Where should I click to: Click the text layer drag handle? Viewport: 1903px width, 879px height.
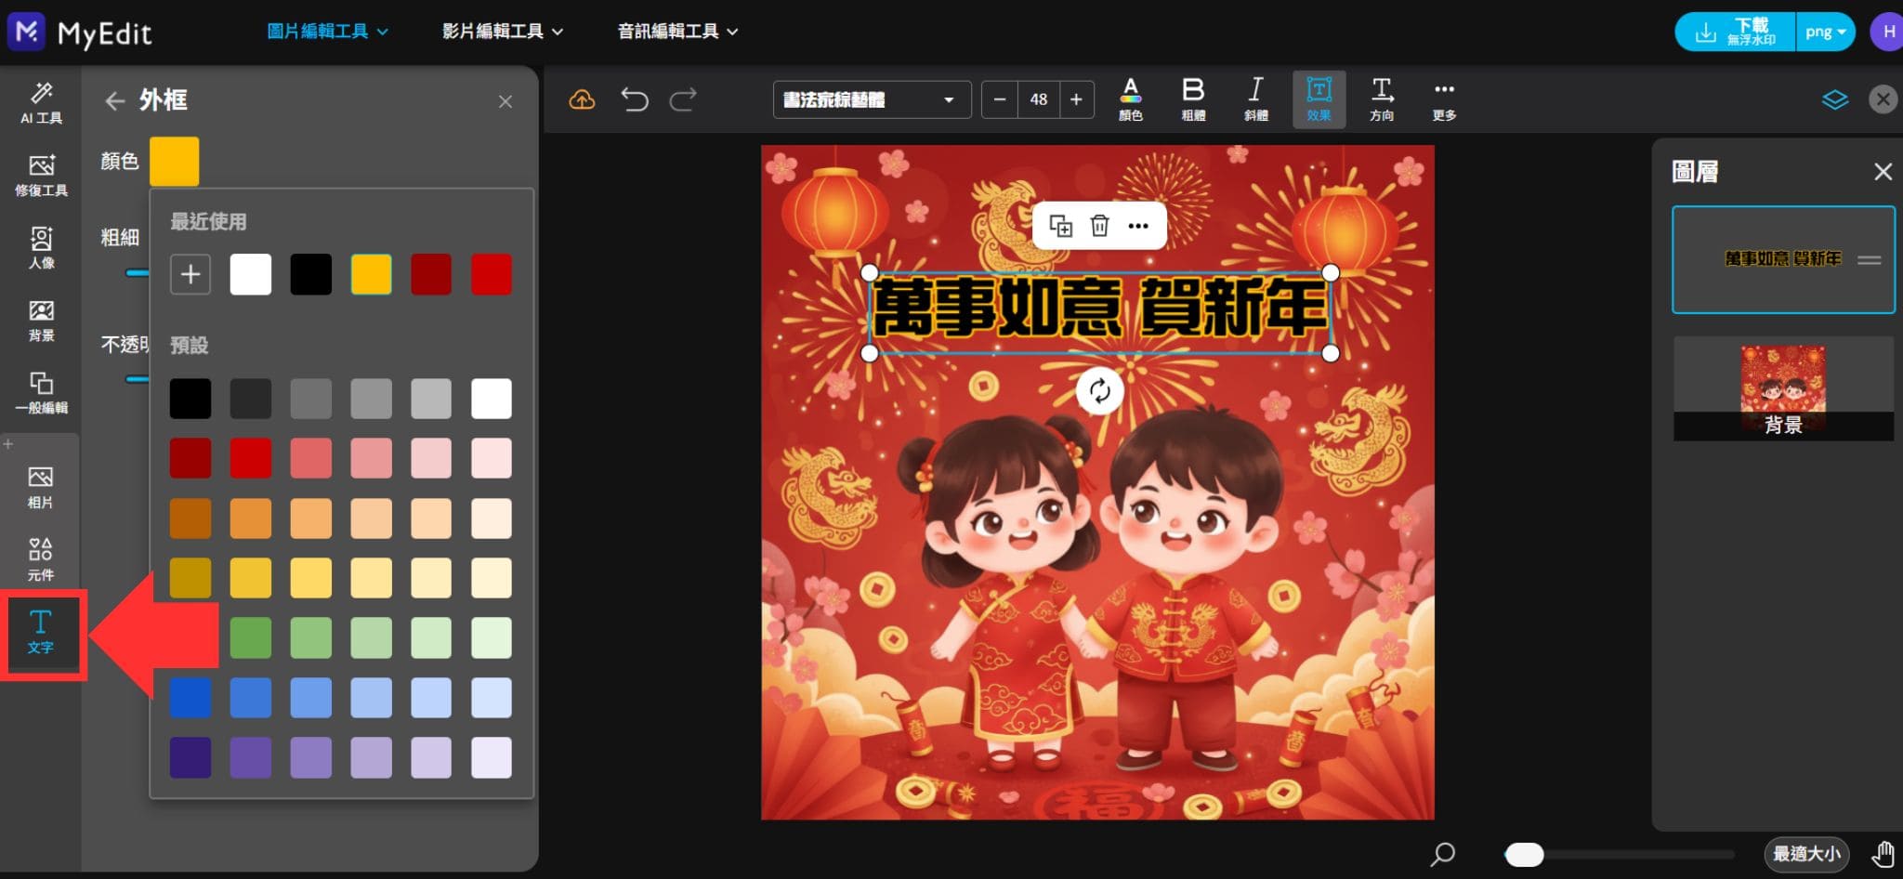pyautogui.click(x=1870, y=260)
